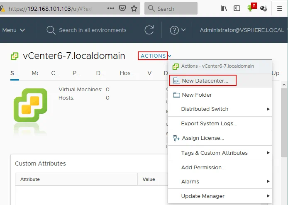Expand the Tags & Custom Attributes submenu
The image size is (288, 205).
(x=220, y=153)
